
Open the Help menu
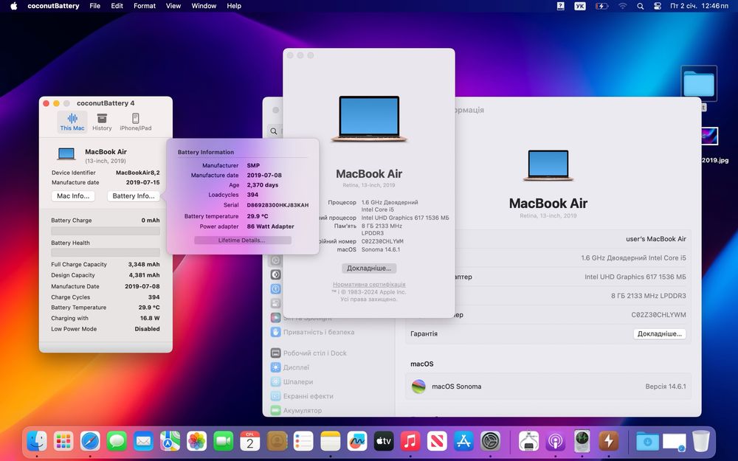click(x=234, y=6)
